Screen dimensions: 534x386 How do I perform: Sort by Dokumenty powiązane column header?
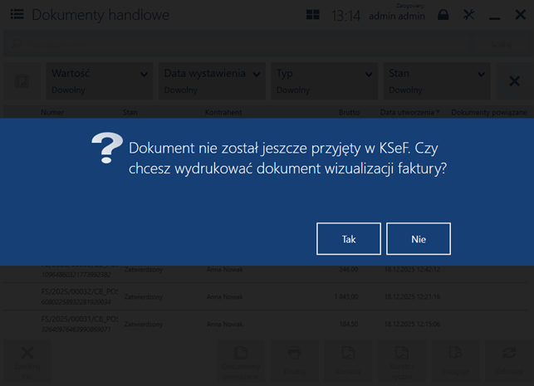click(489, 112)
